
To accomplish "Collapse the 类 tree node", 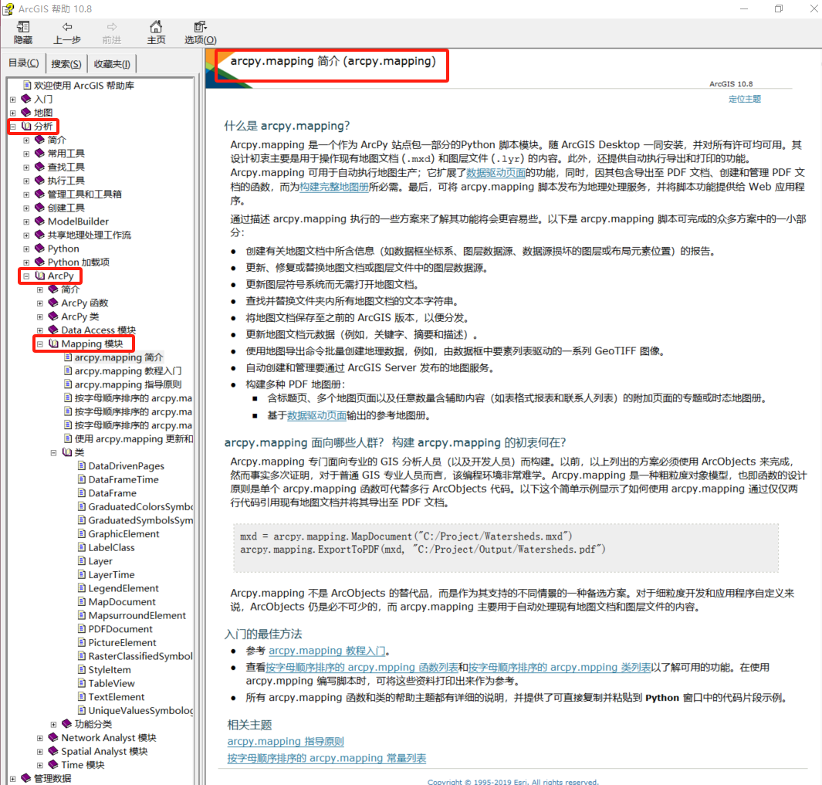I will tap(53, 452).
